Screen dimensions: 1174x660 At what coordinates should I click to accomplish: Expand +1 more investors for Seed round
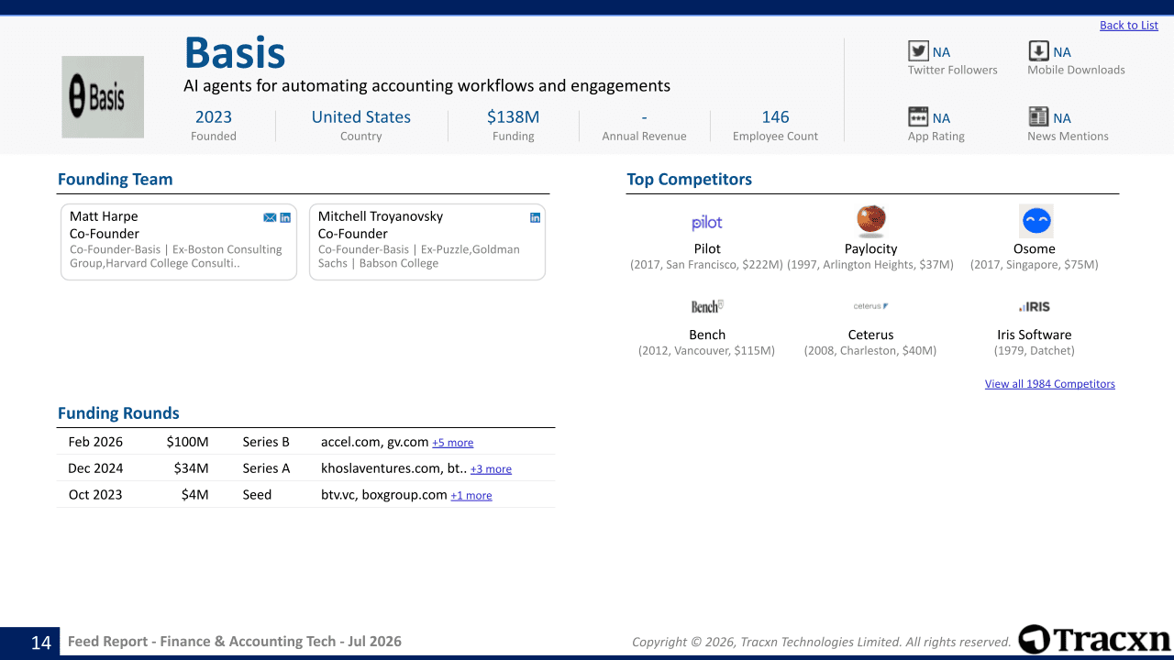(471, 496)
